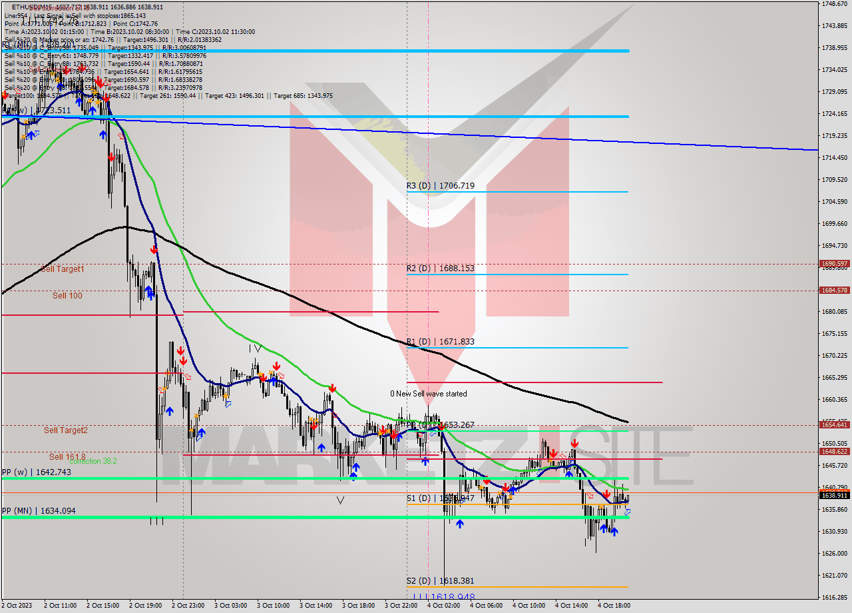Click the 1699.660 price axis label
The image size is (852, 613).
pos(834,224)
